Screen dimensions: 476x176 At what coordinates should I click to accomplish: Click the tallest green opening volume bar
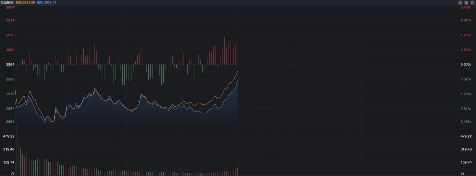coord(17,150)
